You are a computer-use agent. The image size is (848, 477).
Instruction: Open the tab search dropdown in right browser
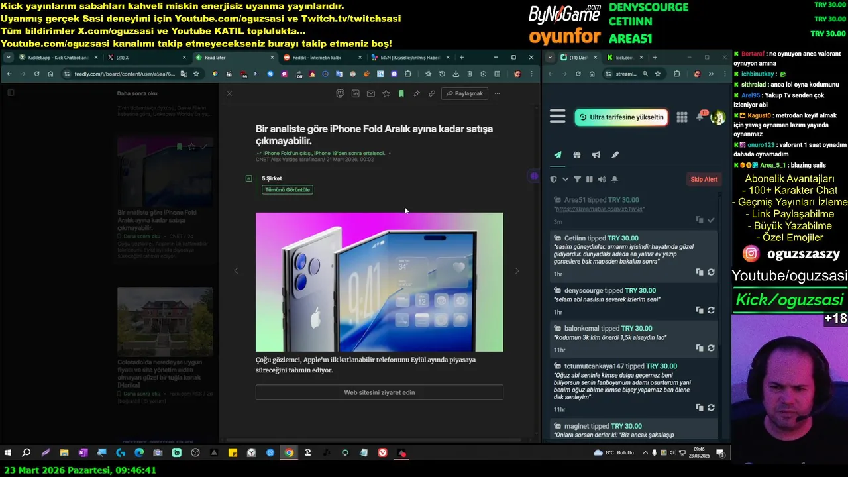coord(550,58)
